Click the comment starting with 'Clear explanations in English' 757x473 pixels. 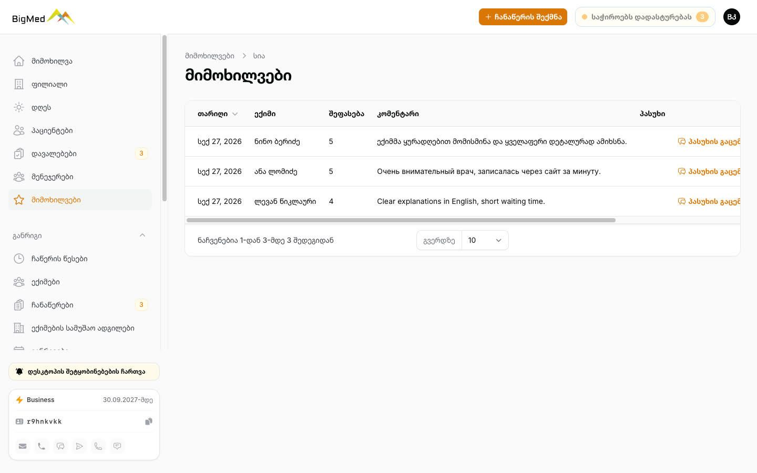pyautogui.click(x=461, y=201)
